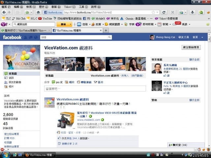Click 顯示全部 next to 專頁推薦
Image resolution: width=211 pixels, height=158 pixels.
194,60
